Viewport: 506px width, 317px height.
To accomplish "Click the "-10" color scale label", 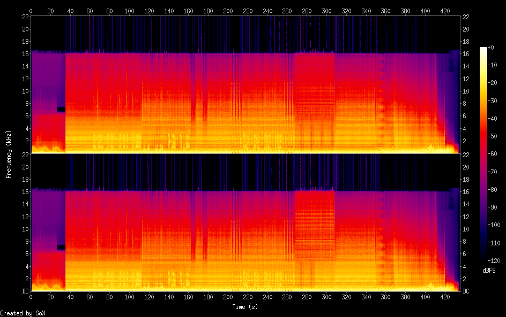I will pyautogui.click(x=492, y=65).
